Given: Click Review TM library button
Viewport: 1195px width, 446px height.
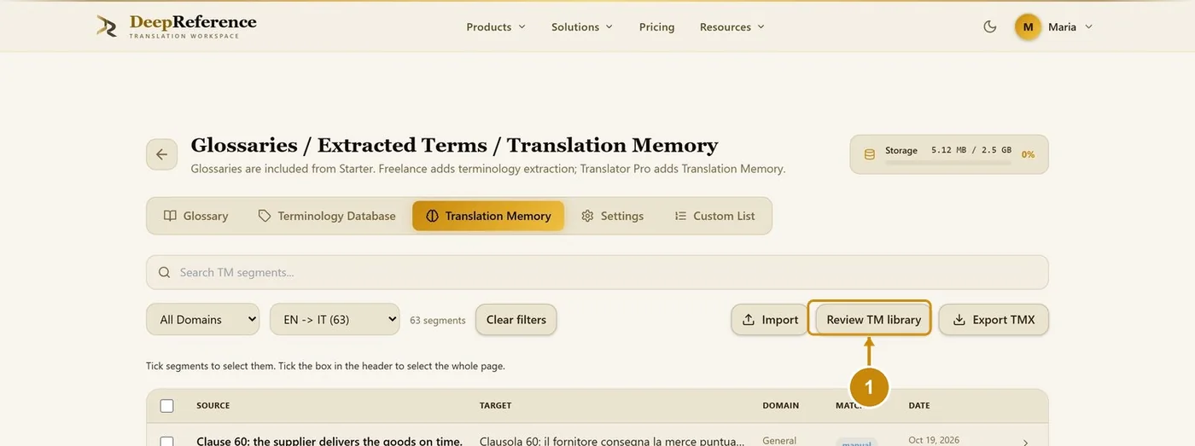Looking at the screenshot, I should point(873,320).
